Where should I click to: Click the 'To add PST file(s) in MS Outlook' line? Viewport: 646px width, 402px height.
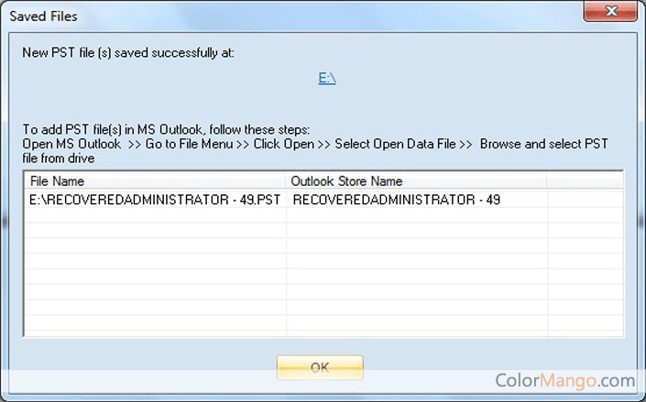coord(180,131)
